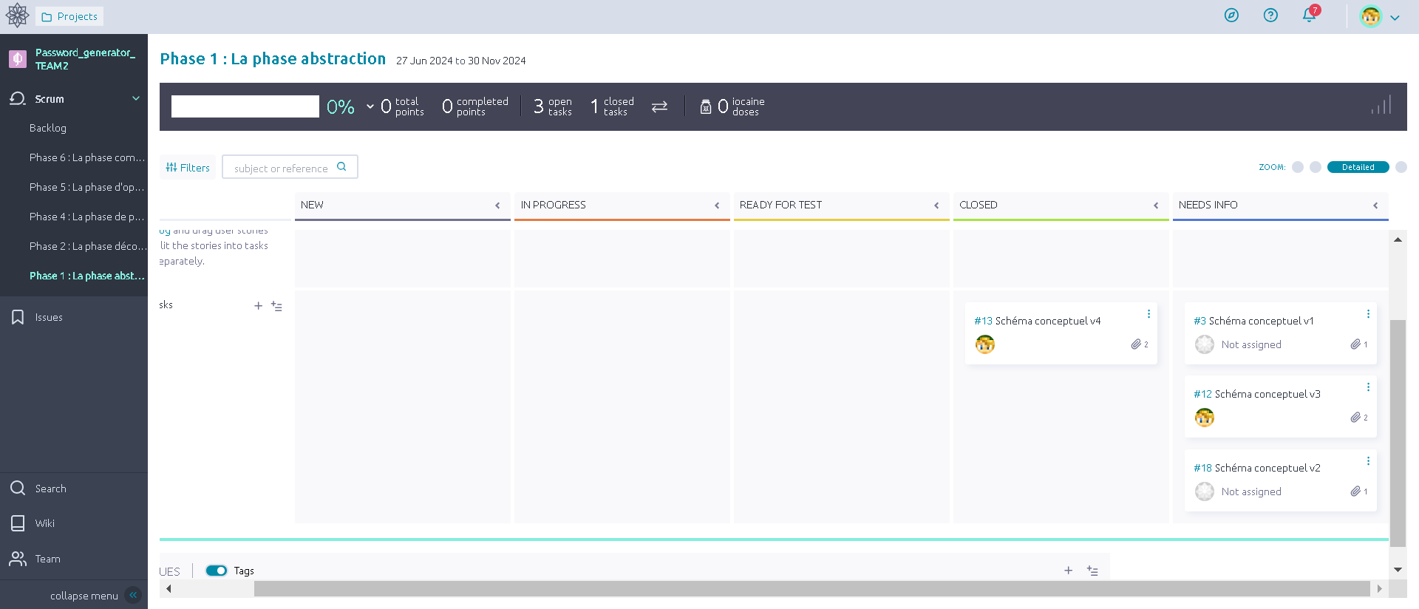
Task: Click the sprint progress bar
Action: pos(245,106)
